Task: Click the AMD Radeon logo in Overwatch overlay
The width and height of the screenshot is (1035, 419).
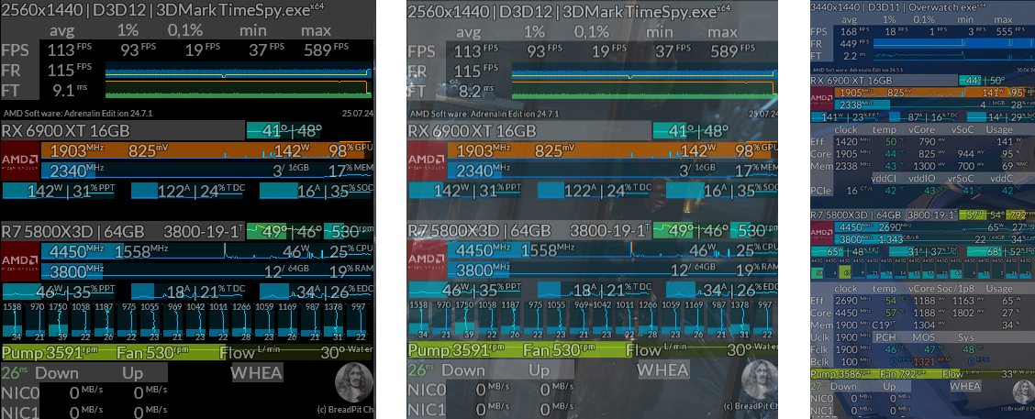Action: 821,98
